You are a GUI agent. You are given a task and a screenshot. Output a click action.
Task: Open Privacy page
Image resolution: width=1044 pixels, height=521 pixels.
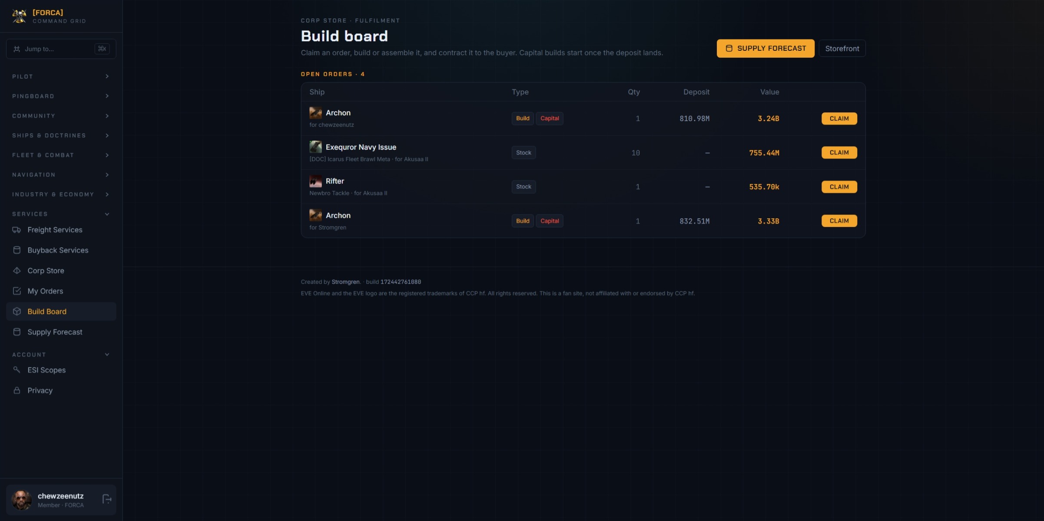[61, 390]
